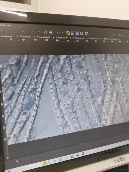The height and width of the screenshot is (172, 129).
Task: Click the Task View icon in taskbar
Action: [x=55, y=161]
